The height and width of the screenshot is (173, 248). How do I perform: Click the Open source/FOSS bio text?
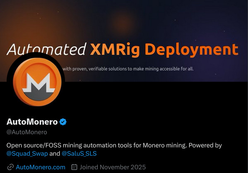(x=34, y=145)
